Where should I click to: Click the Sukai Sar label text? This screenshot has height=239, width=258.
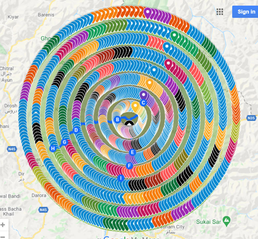tap(208, 222)
